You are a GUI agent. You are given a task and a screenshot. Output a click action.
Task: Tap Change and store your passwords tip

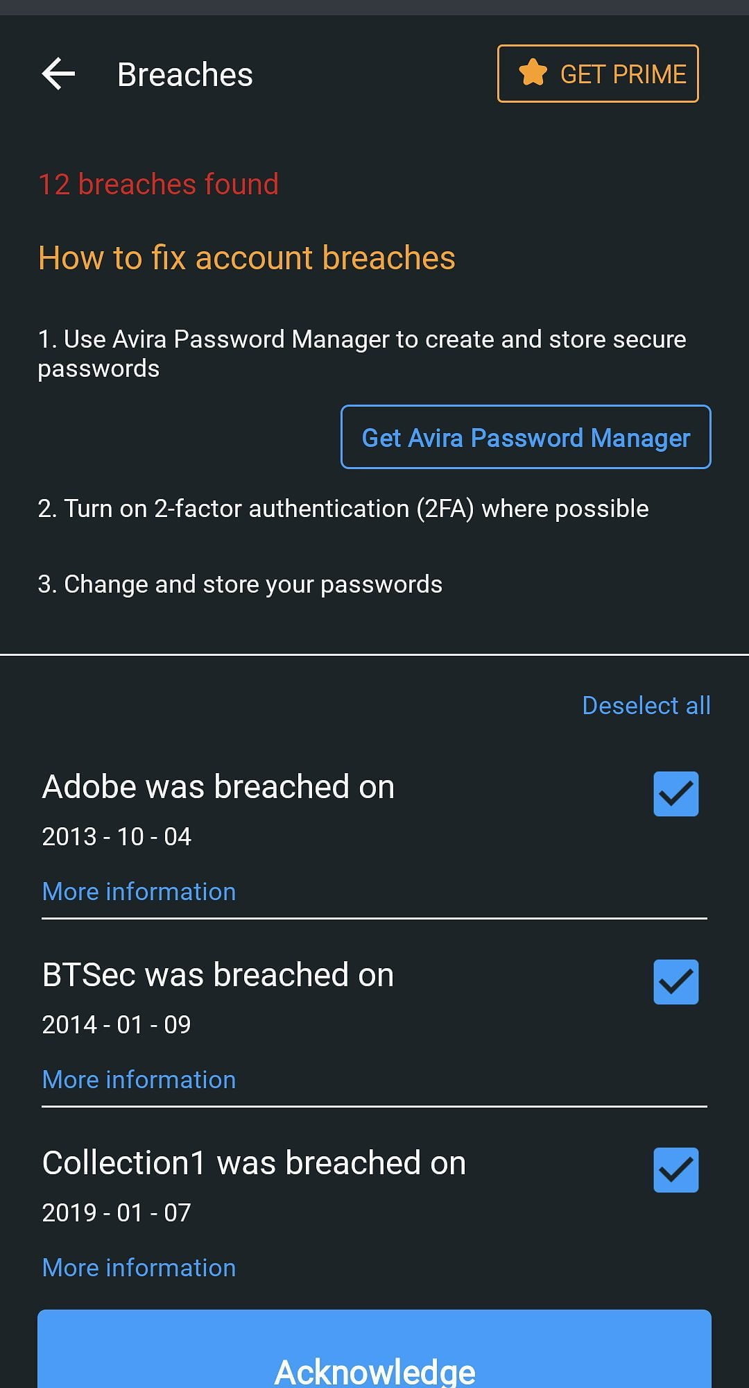click(x=240, y=584)
